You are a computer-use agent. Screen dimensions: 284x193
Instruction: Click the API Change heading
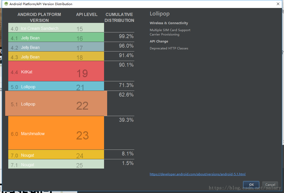pyautogui.click(x=159, y=41)
